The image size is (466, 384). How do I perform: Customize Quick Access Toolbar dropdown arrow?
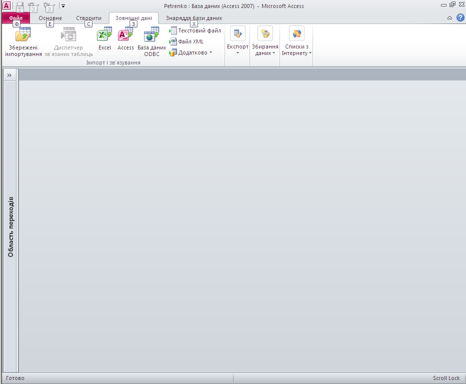coord(63,5)
